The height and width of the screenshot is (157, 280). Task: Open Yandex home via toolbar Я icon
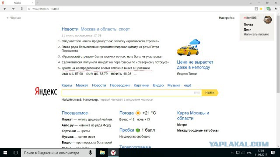[21, 9]
